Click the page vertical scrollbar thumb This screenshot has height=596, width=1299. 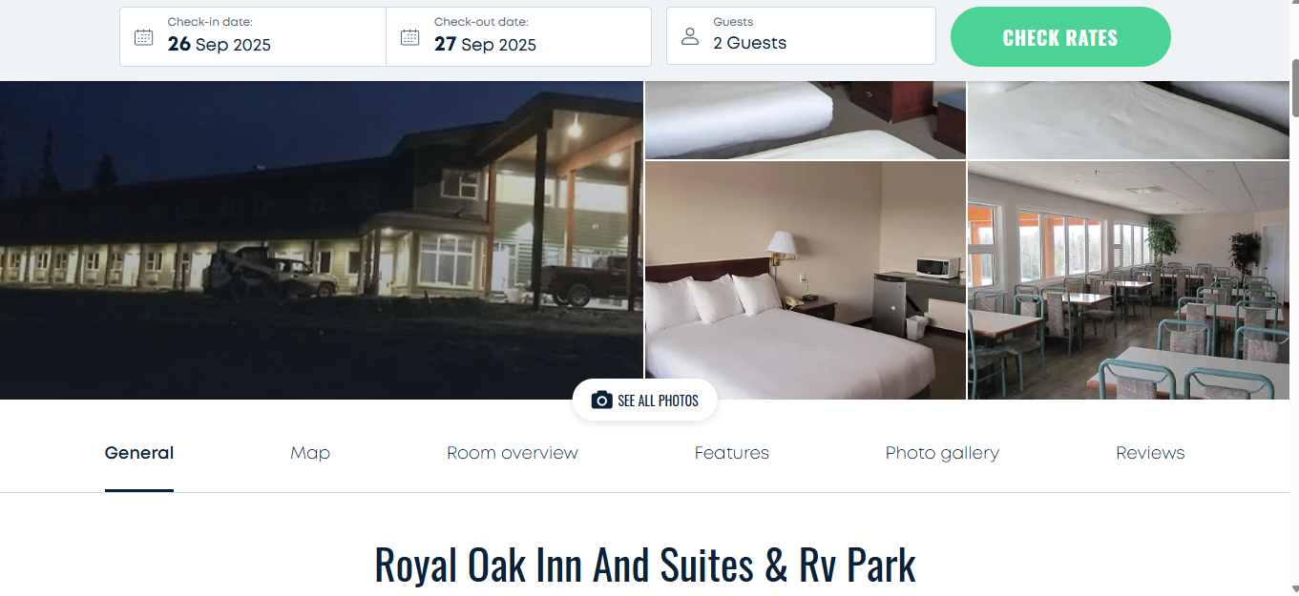1294,86
